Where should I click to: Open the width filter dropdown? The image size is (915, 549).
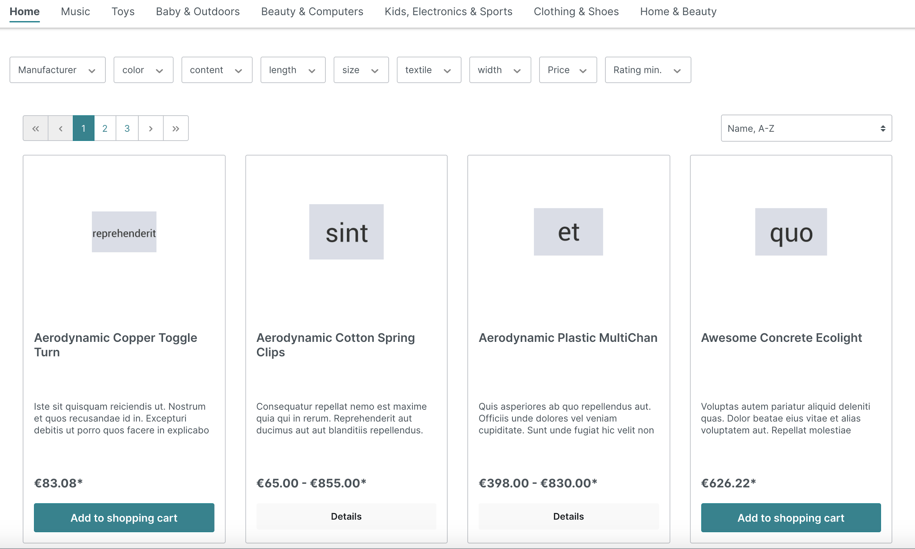pyautogui.click(x=499, y=69)
